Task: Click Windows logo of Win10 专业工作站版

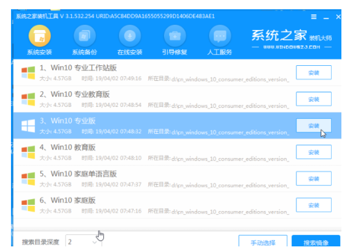Action: (28, 73)
